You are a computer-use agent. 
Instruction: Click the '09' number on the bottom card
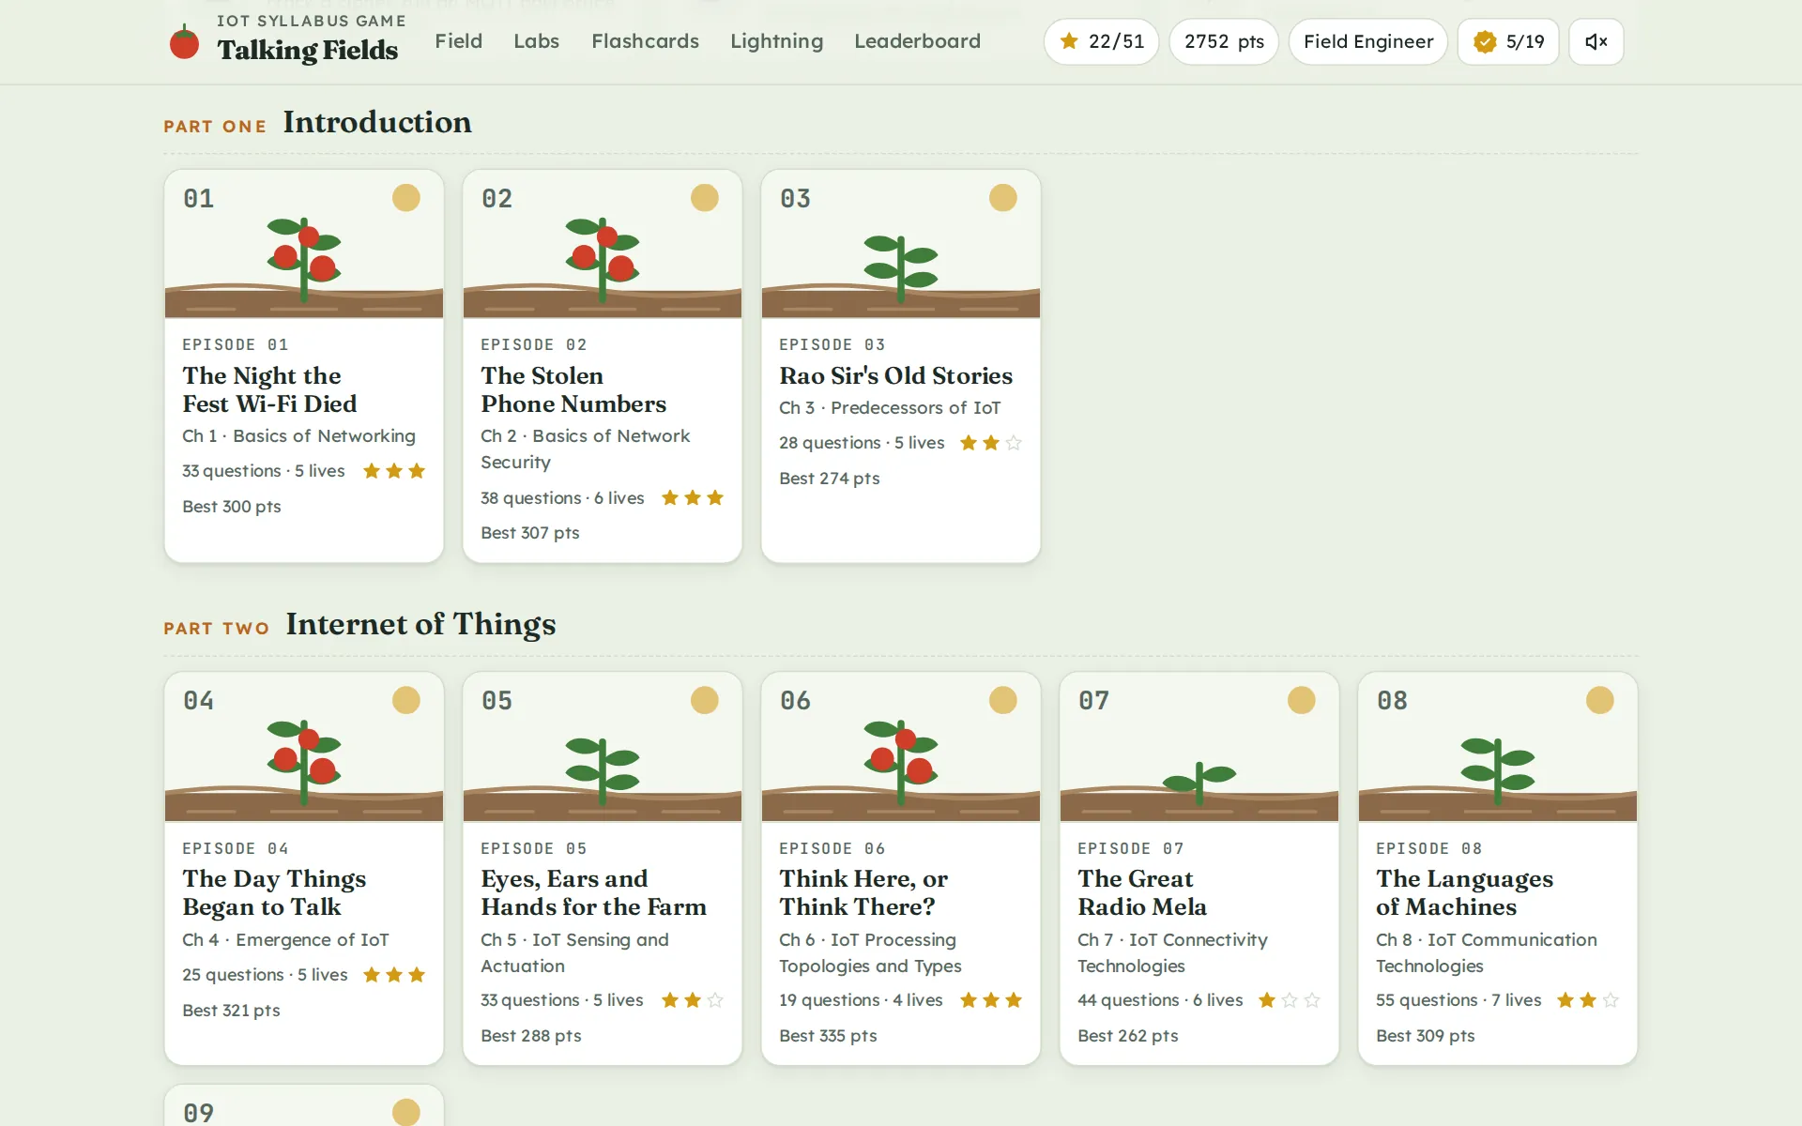coord(199,1113)
